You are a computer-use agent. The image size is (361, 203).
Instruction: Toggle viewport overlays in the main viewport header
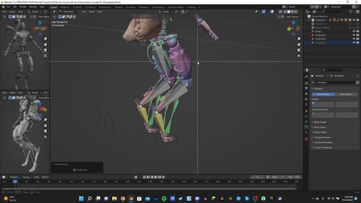coord(272,11)
